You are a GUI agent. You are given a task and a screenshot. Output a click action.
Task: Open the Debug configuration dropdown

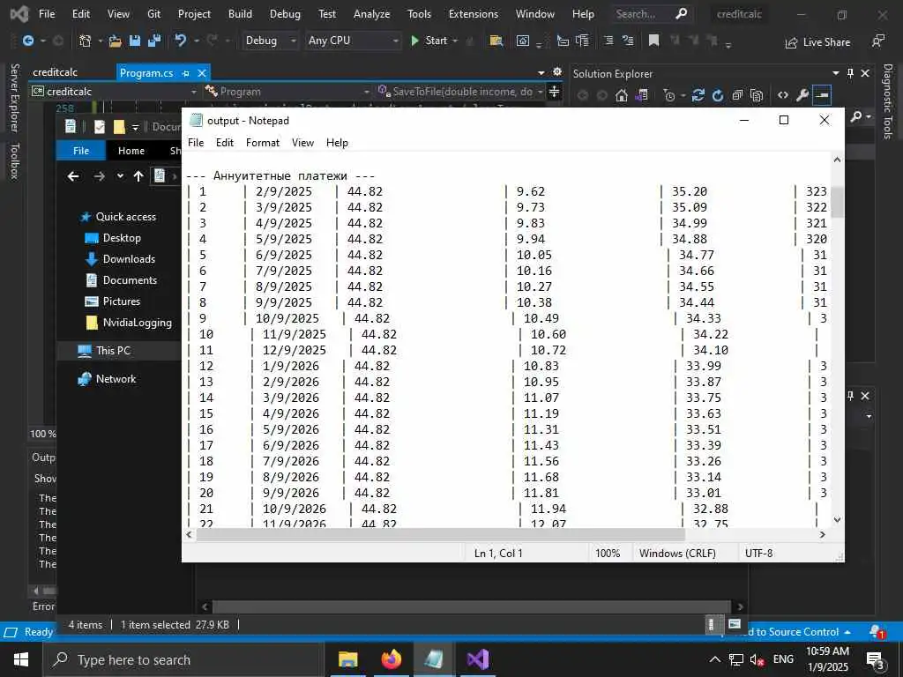click(271, 41)
